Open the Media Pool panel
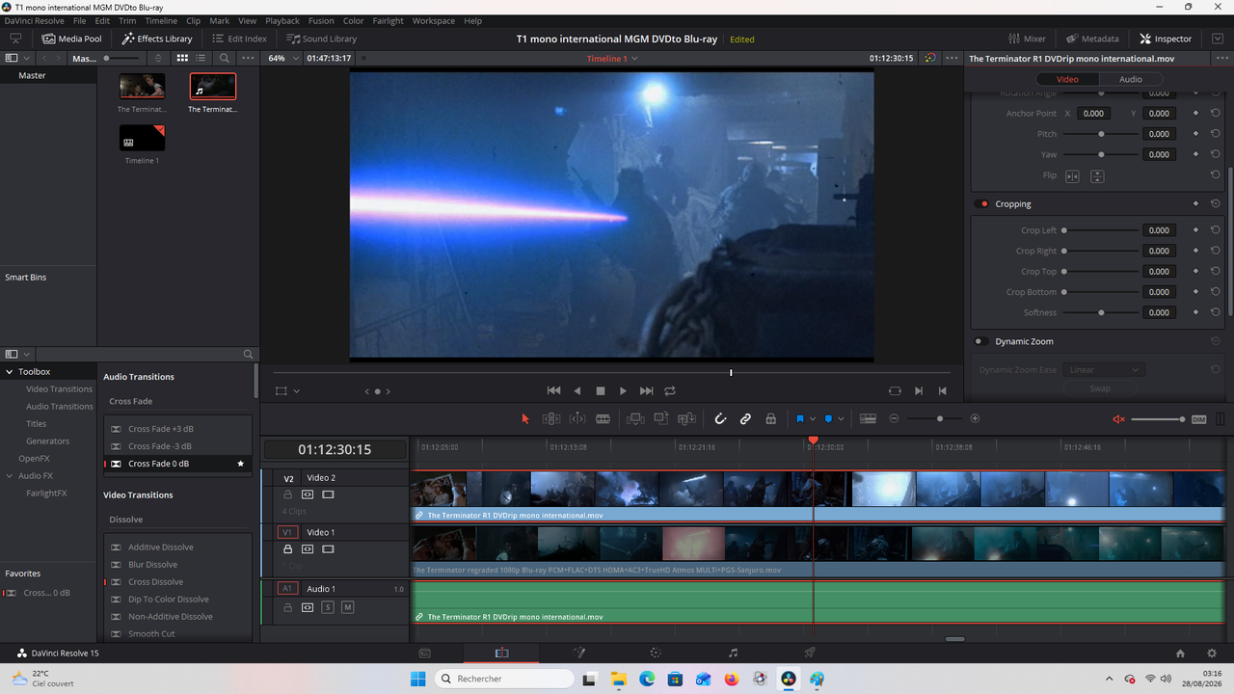Image resolution: width=1234 pixels, height=694 pixels. click(72, 39)
